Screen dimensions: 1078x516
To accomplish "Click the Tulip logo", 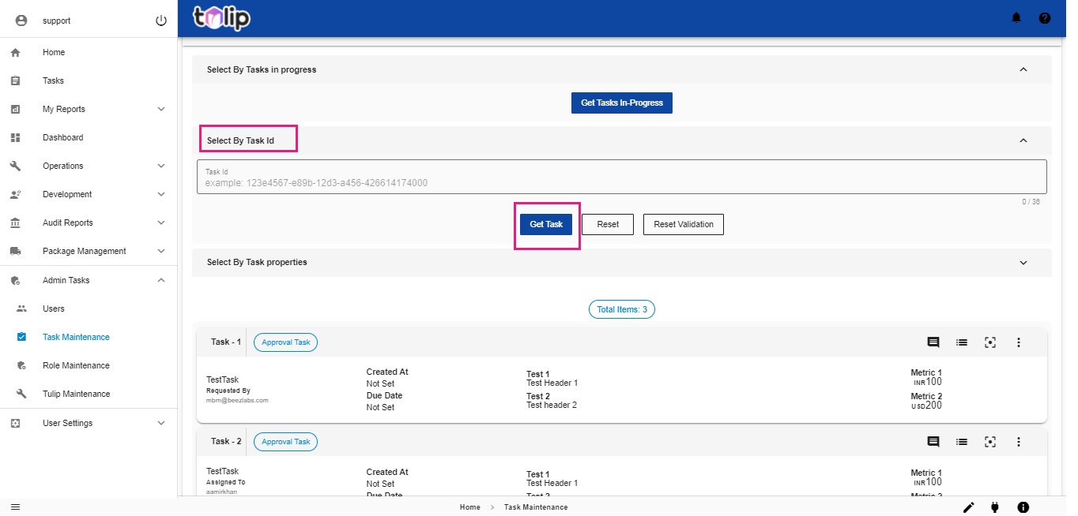I will point(222,17).
